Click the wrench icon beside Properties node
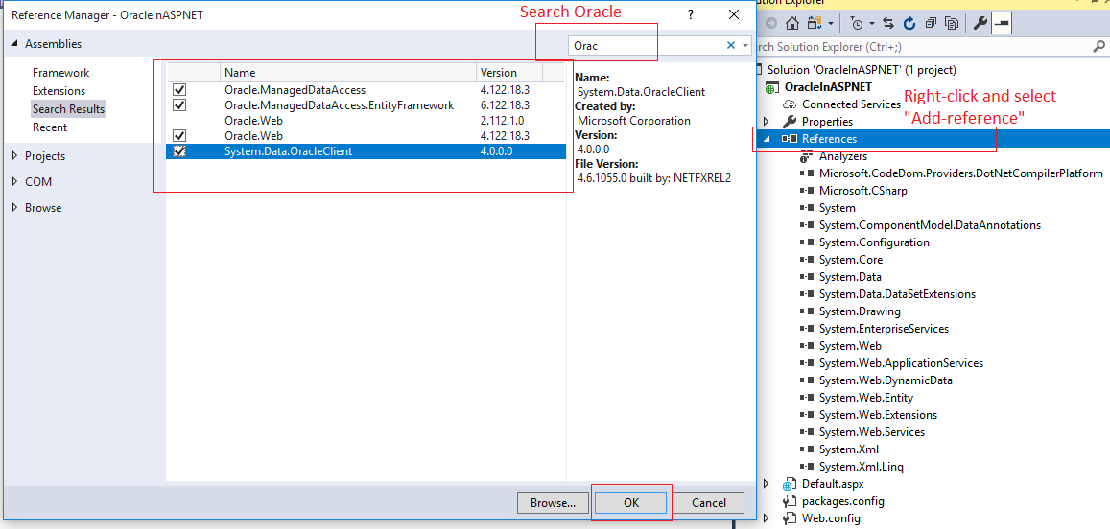Image resolution: width=1110 pixels, height=529 pixels. (790, 122)
